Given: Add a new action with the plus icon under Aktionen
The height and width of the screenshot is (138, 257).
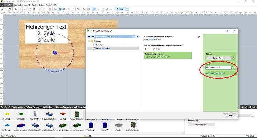Looking at the screenshot, I should coord(145,49).
